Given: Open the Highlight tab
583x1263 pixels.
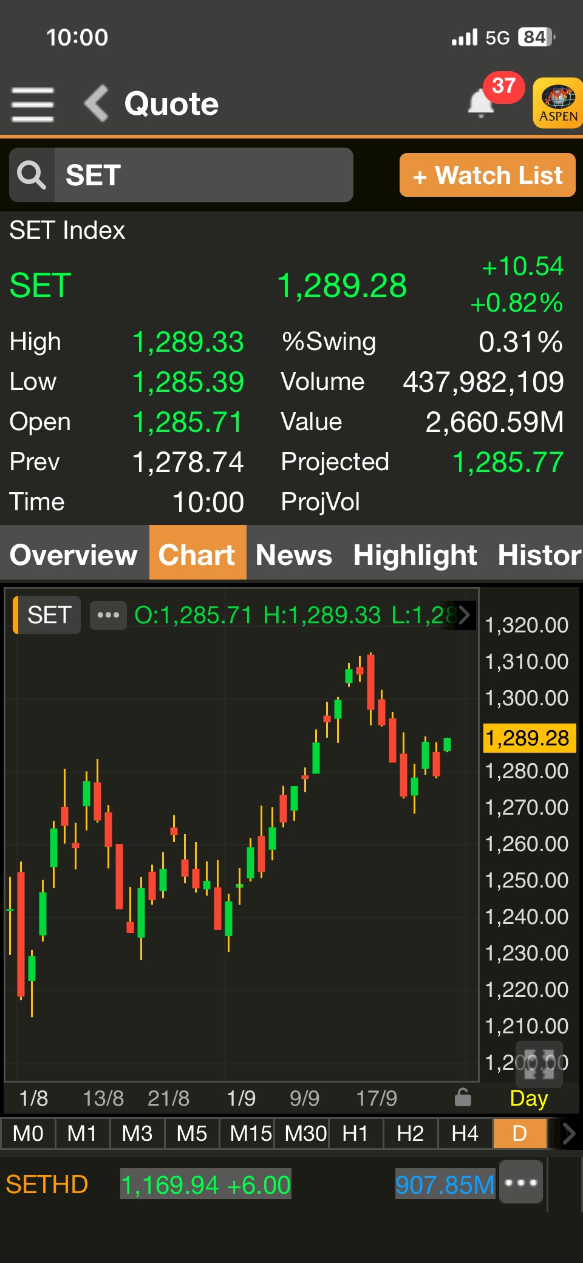Looking at the screenshot, I should point(415,555).
